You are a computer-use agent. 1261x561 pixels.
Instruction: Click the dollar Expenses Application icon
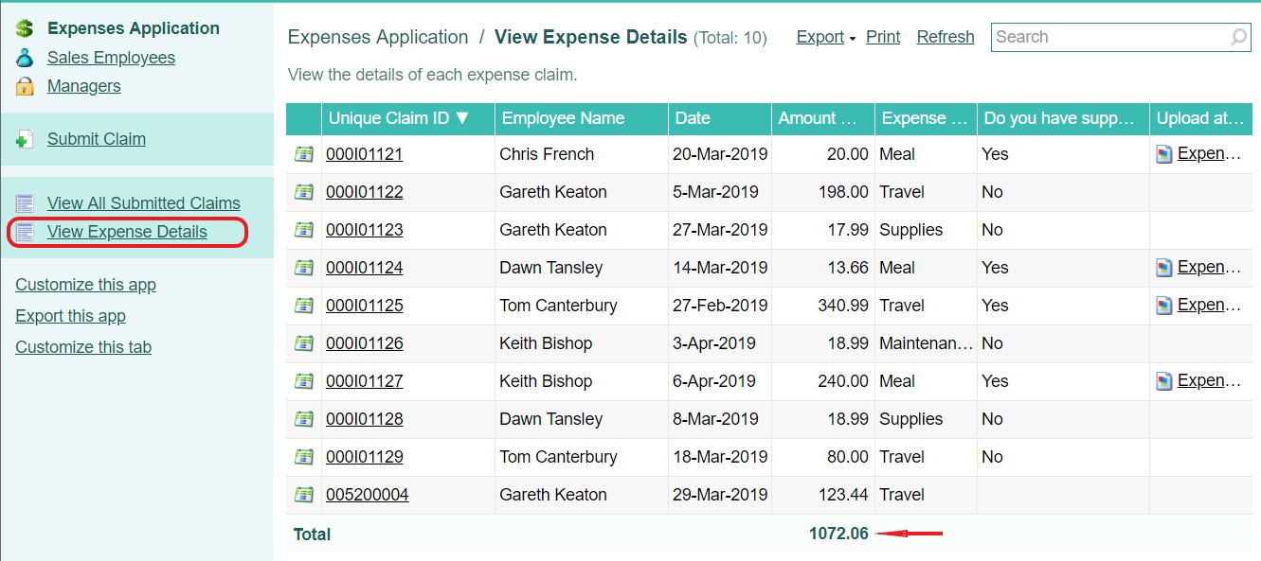pyautogui.click(x=25, y=28)
